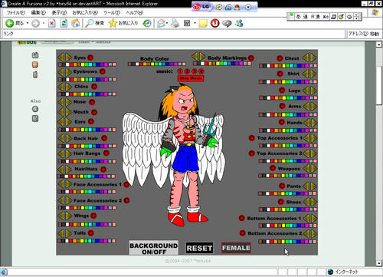383x277 pixels.
Task: Open the ヘルプ (Help) menu
Action: point(134,12)
